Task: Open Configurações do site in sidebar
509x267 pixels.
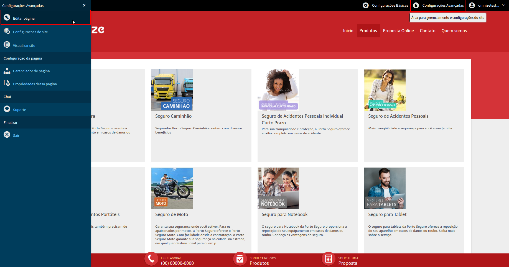Action: [30, 32]
